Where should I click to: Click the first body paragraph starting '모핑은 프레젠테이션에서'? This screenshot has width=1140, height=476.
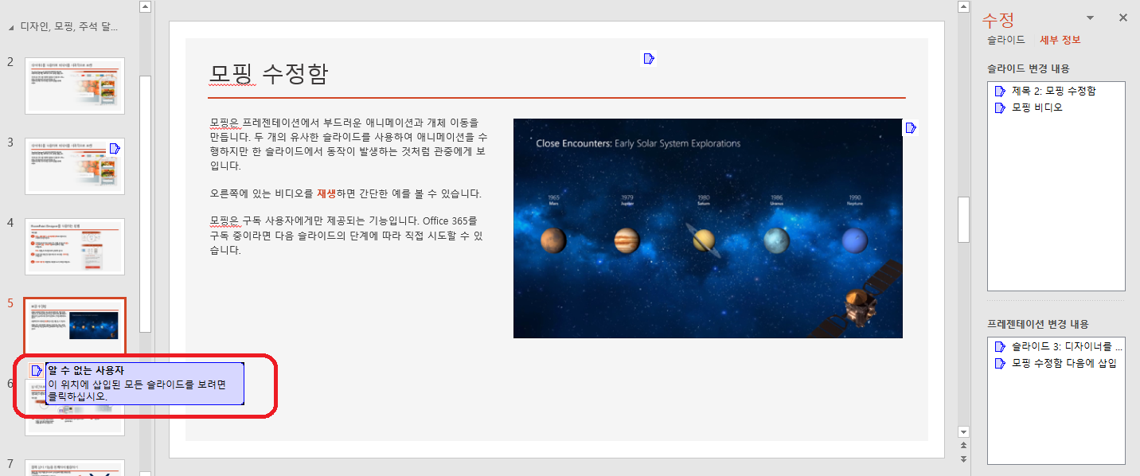tap(349, 144)
